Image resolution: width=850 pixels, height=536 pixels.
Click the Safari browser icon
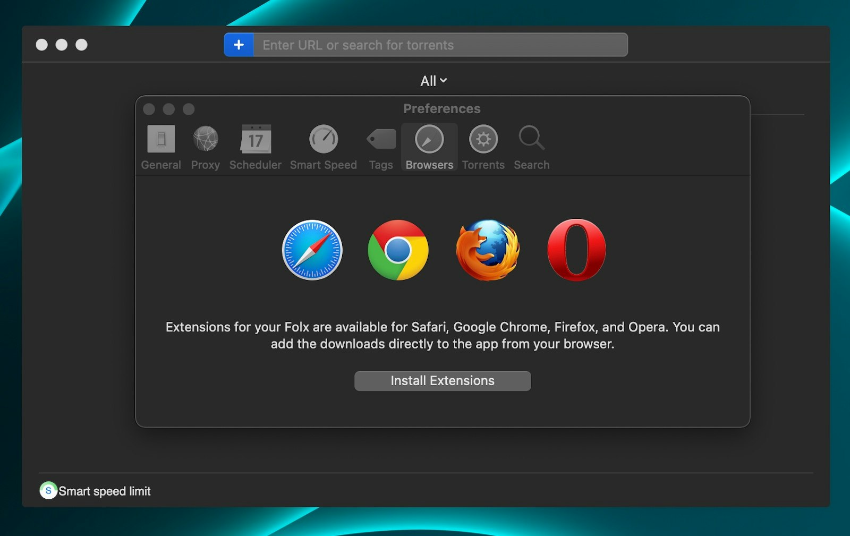point(312,250)
